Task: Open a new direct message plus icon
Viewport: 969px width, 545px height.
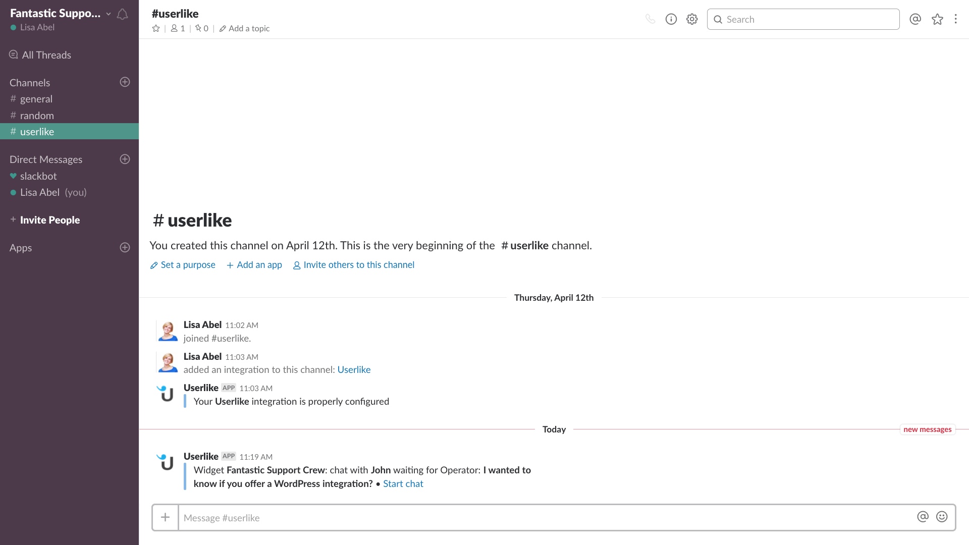Action: 125,159
